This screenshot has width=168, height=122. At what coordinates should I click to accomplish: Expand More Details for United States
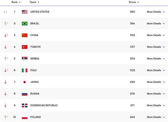(156, 12)
